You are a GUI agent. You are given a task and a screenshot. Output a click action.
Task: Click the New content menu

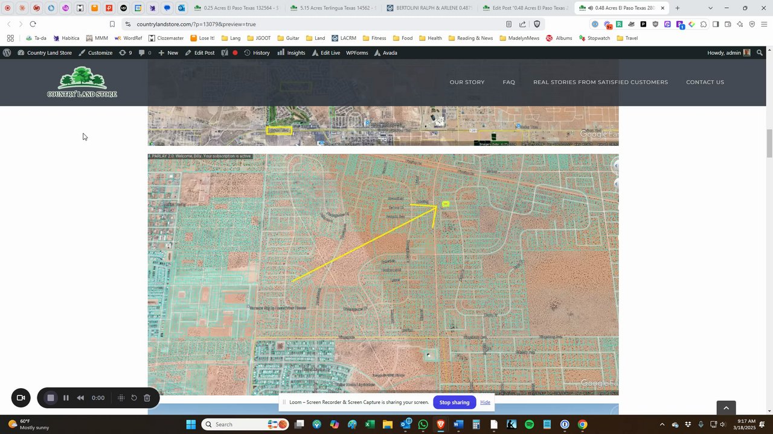(168, 53)
